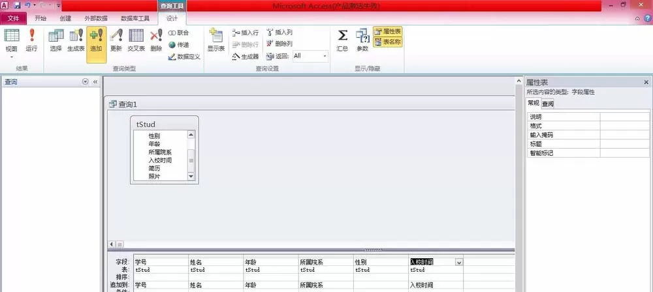This screenshot has width=653, height=292.
Task: Click horizontal scroll left arrow
Action: tap(112, 244)
